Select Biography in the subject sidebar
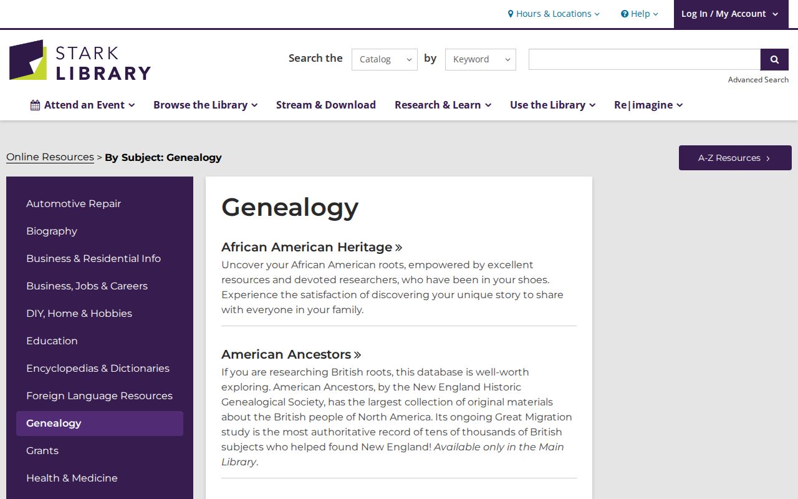Screen dimensions: 798x499 52,231
